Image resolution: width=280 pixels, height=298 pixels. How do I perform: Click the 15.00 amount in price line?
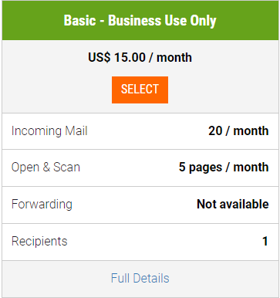click(130, 57)
